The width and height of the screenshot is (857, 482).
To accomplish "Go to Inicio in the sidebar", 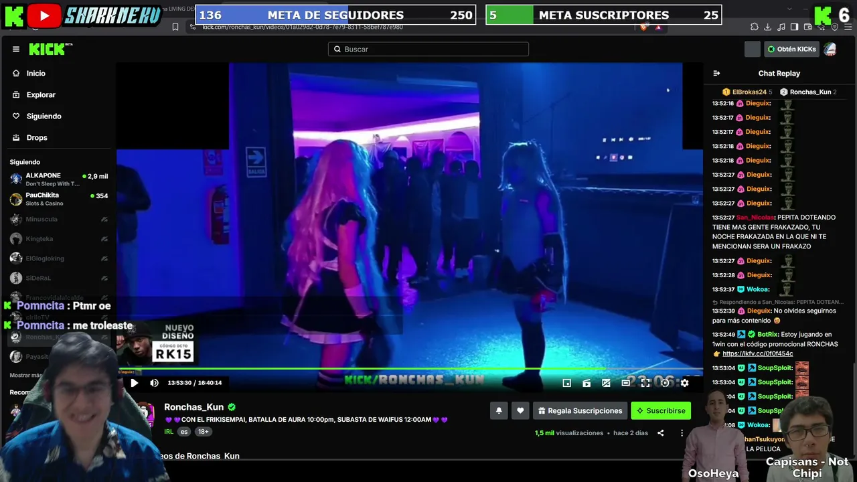I will (36, 73).
